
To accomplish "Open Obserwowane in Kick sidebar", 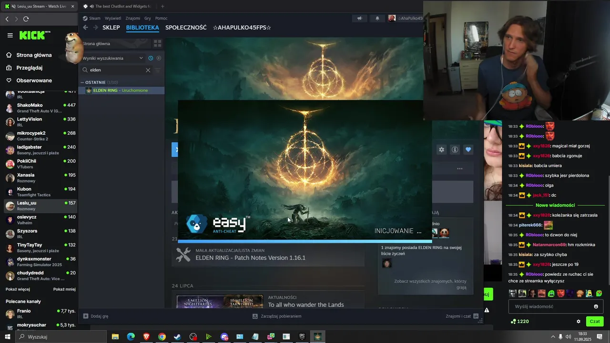I will click(33, 81).
